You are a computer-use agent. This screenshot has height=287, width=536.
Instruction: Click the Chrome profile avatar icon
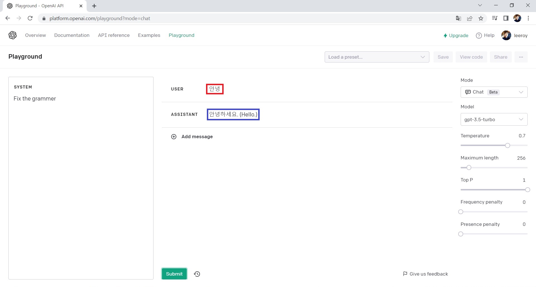coord(517,18)
